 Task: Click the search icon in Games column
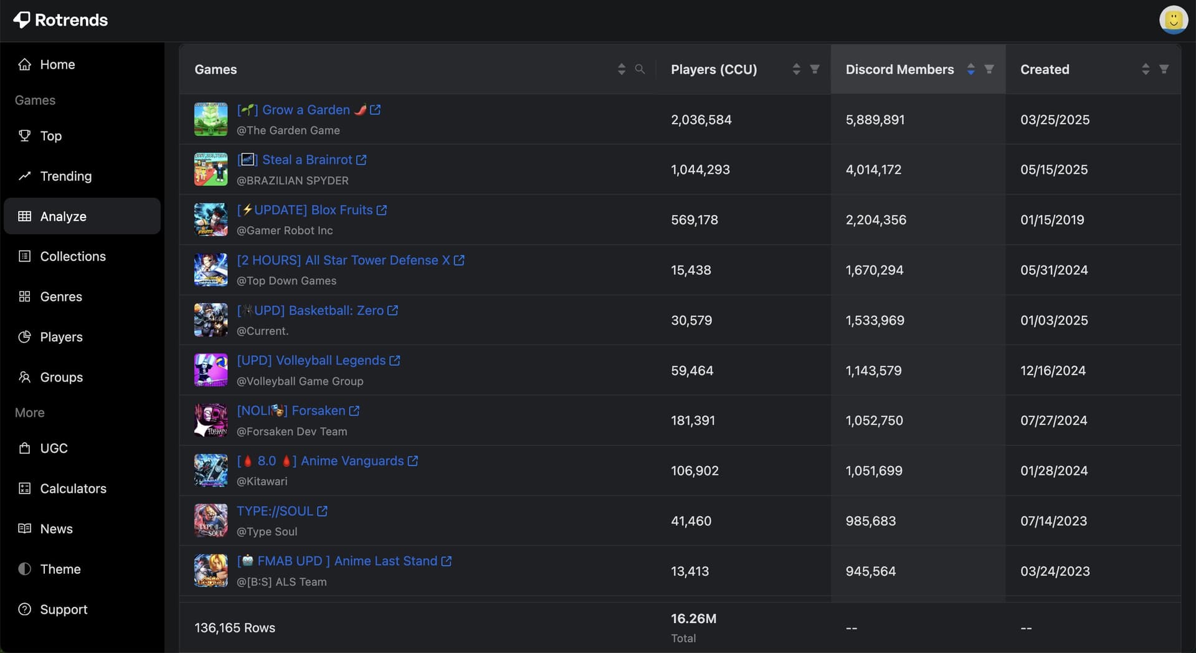[640, 69]
